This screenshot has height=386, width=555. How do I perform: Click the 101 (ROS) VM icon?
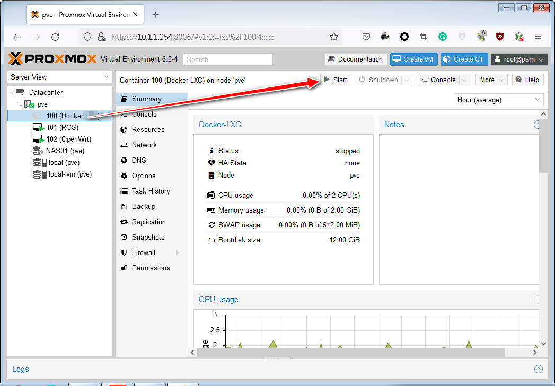point(38,128)
